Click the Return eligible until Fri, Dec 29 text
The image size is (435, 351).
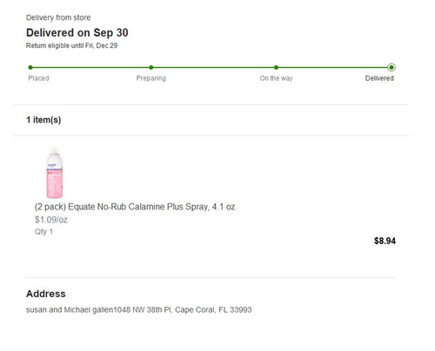[71, 45]
